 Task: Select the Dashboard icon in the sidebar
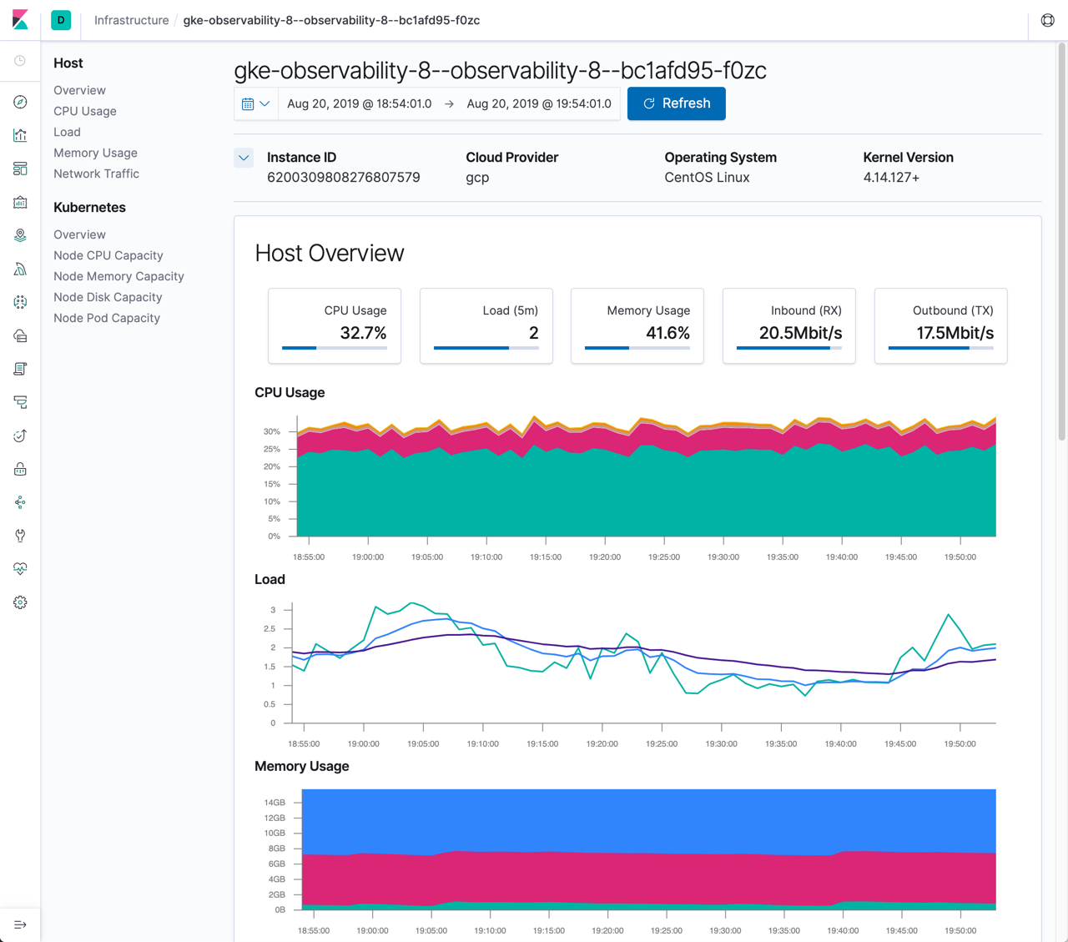tap(20, 168)
